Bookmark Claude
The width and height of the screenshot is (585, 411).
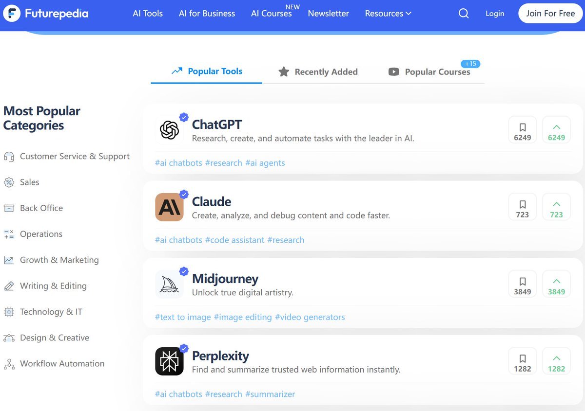coord(523,207)
